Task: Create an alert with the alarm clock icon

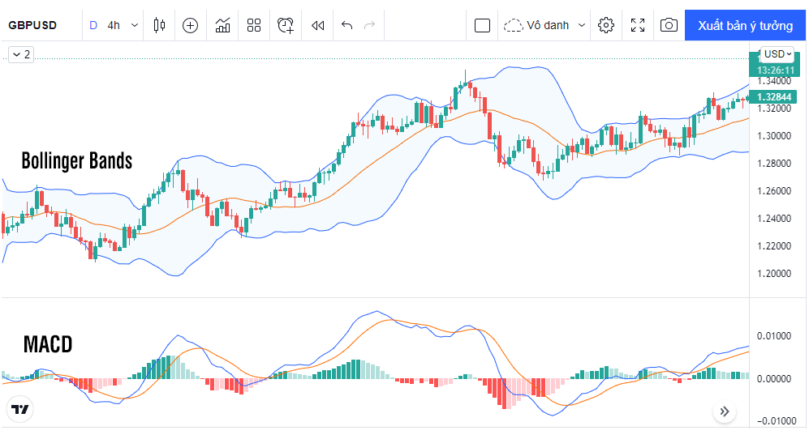Action: point(286,25)
